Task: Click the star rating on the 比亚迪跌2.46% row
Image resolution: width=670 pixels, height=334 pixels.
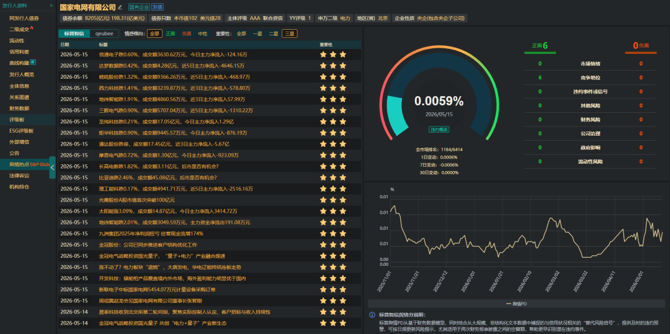Action: pos(333,177)
